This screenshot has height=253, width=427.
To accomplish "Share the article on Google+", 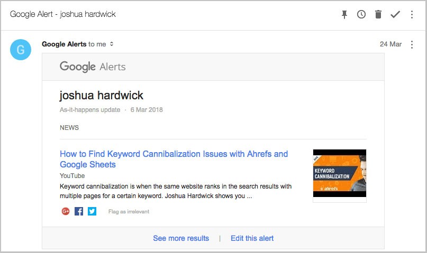I will click(66, 211).
